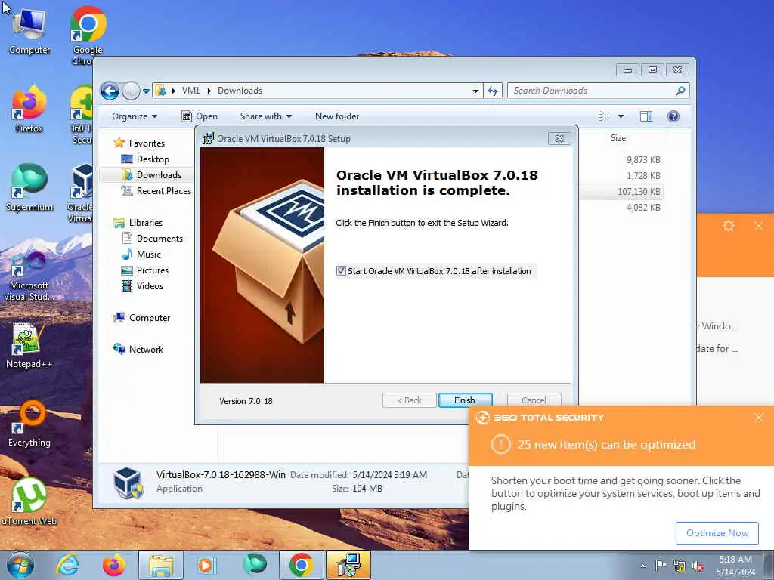The image size is (774, 580).
Task: Select Favorites in the navigation pane
Action: tap(147, 143)
